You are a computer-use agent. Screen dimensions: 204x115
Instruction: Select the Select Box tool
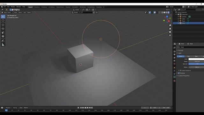(x=3, y=17)
